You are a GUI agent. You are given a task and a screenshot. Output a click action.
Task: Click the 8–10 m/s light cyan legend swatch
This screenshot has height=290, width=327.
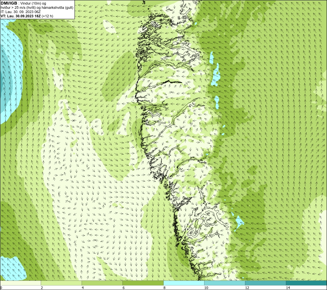[184, 283]
